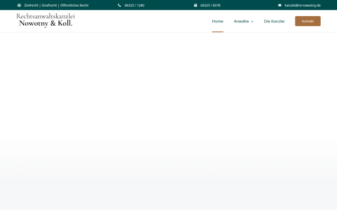Click Zivilrecht | Strafrecht | Öffentliches Recht text
Viewport: 337px width, 210px height.
(56, 6)
